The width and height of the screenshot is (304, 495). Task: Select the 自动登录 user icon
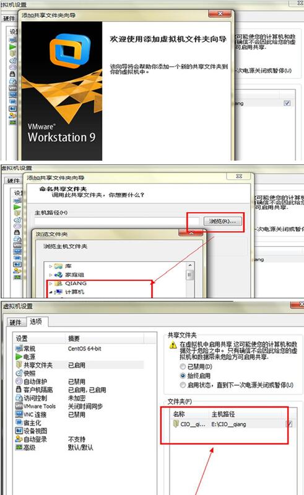pyautogui.click(x=19, y=439)
